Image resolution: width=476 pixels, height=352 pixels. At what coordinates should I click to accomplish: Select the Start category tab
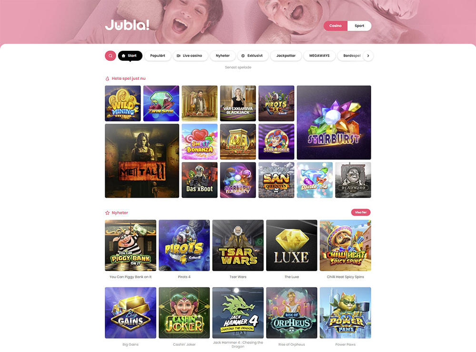point(130,56)
